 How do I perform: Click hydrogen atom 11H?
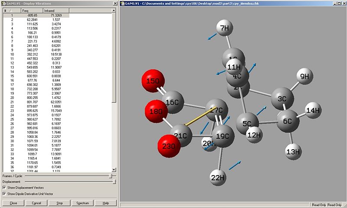(x=234, y=67)
